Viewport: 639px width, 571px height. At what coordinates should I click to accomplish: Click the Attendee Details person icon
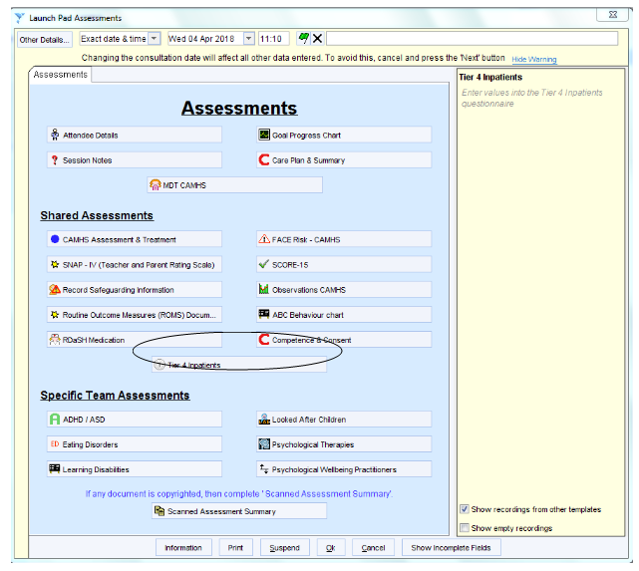pyautogui.click(x=54, y=136)
